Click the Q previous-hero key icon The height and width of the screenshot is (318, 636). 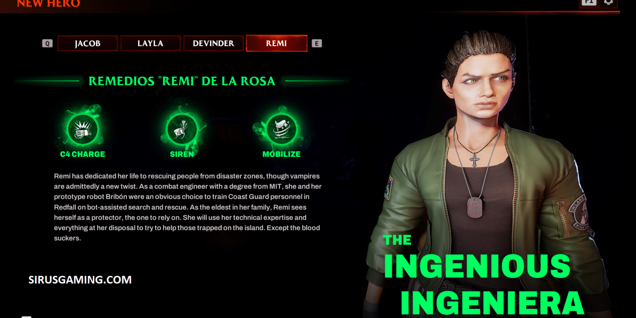click(x=47, y=43)
